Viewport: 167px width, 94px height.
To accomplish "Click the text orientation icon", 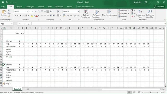I will (x=51, y=11).
